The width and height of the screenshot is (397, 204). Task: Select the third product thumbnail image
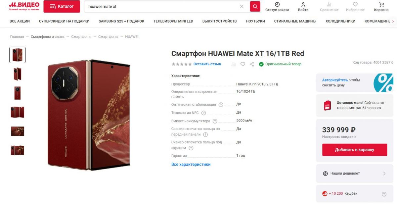pyautogui.click(x=18, y=93)
